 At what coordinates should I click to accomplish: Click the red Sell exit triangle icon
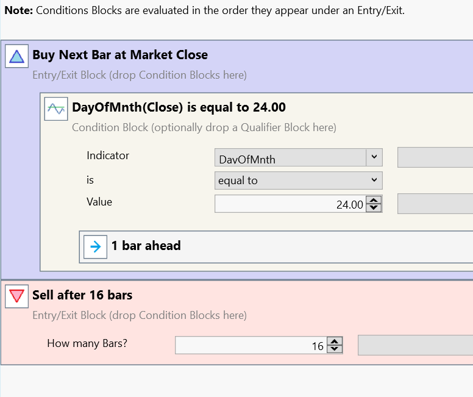point(17,296)
